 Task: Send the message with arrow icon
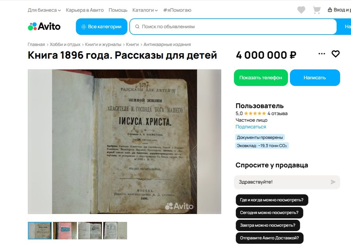tap(333, 182)
